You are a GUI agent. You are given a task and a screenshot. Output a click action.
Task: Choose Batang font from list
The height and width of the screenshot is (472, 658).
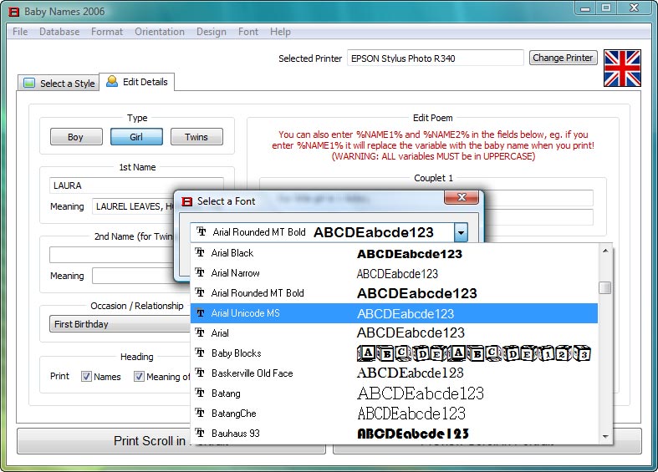pyautogui.click(x=394, y=393)
